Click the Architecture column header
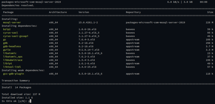The width and height of the screenshot is (215, 104). click(x=58, y=12)
